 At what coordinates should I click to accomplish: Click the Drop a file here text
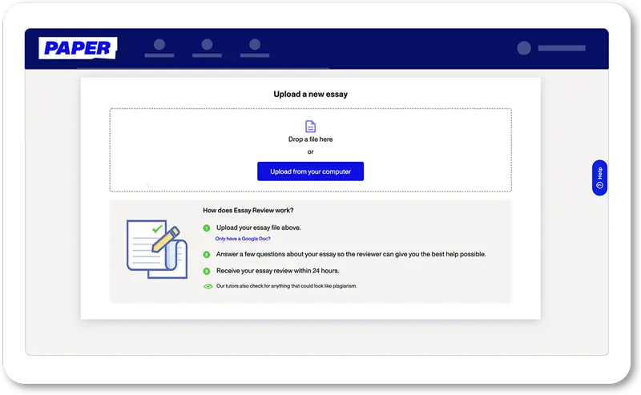pos(310,139)
